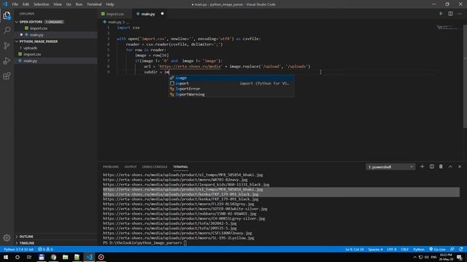Switch to the Terminal panel tab

[x=180, y=167]
